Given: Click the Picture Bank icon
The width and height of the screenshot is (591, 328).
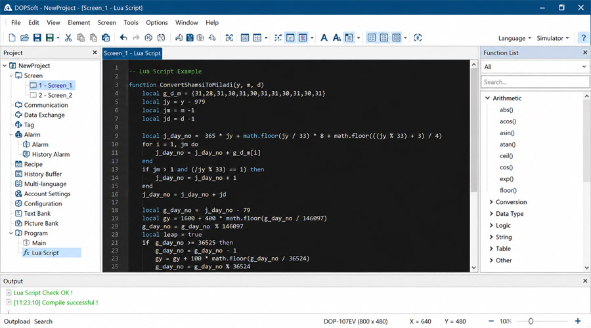Looking at the screenshot, I should click(18, 223).
